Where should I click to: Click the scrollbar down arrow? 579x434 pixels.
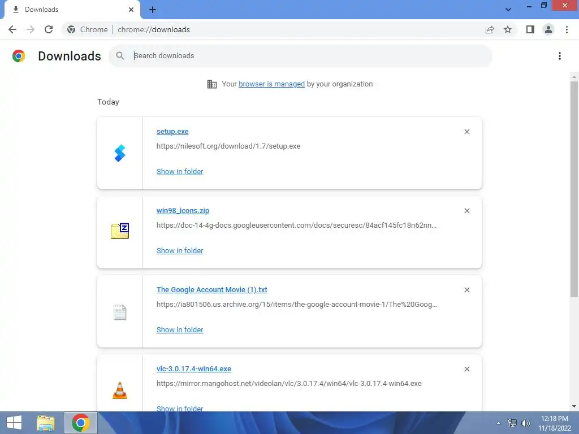click(574, 406)
